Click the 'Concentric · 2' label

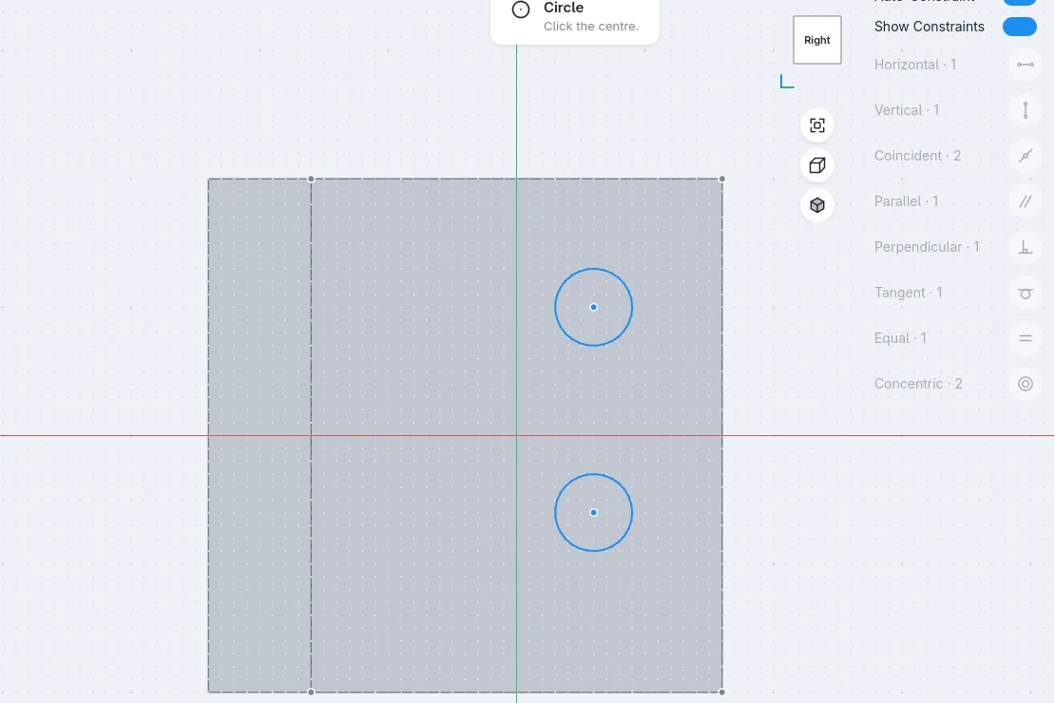[x=918, y=384]
